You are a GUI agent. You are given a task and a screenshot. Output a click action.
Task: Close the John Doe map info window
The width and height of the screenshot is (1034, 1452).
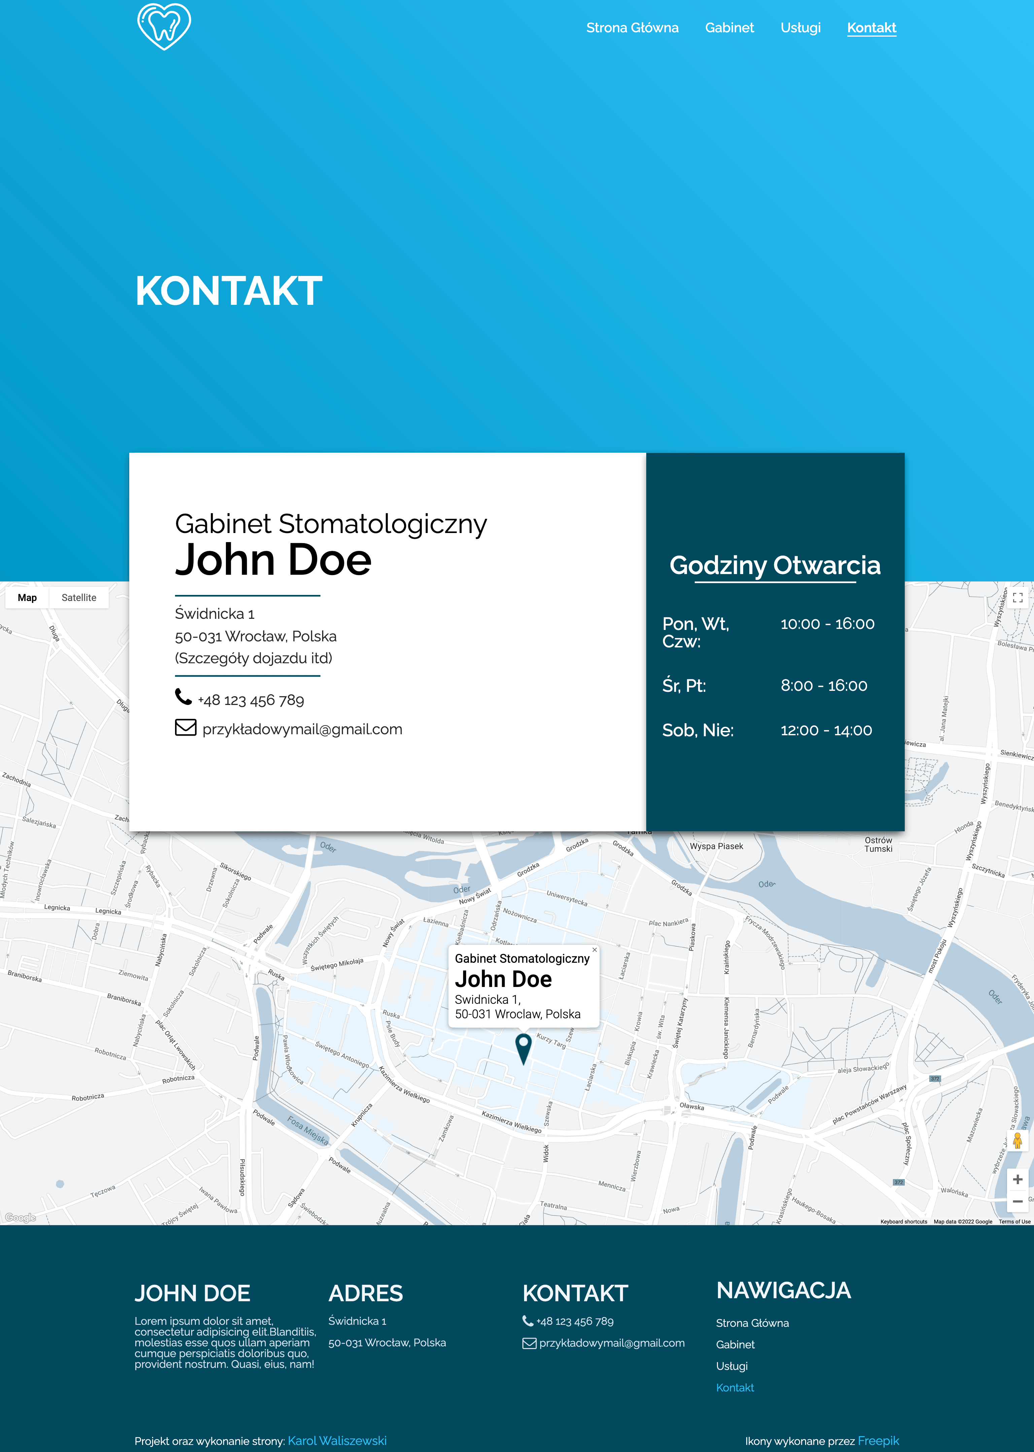click(595, 950)
